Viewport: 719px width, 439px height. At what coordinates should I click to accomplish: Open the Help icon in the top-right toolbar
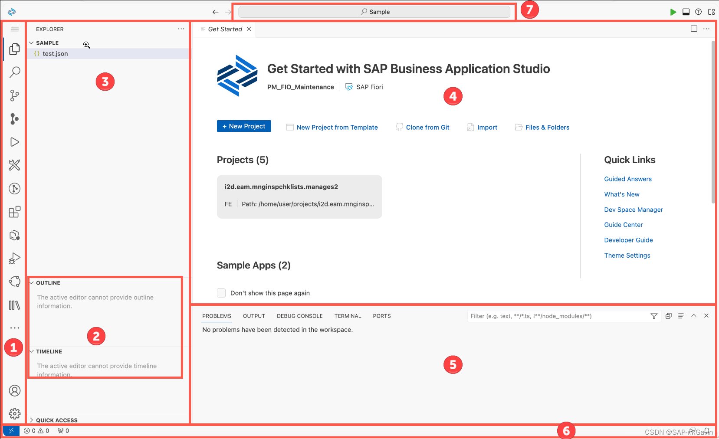(699, 12)
